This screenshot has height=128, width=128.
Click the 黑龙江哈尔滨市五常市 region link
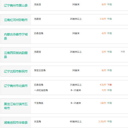click(x=16, y=106)
